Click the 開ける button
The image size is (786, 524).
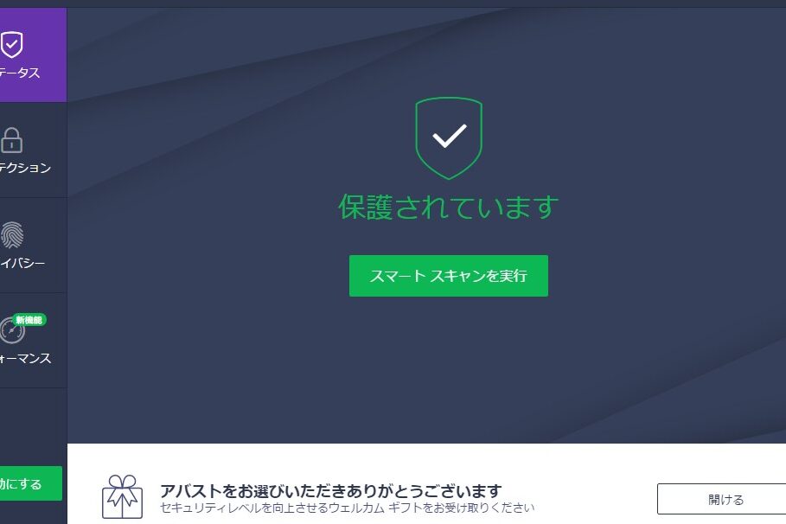[x=722, y=499]
